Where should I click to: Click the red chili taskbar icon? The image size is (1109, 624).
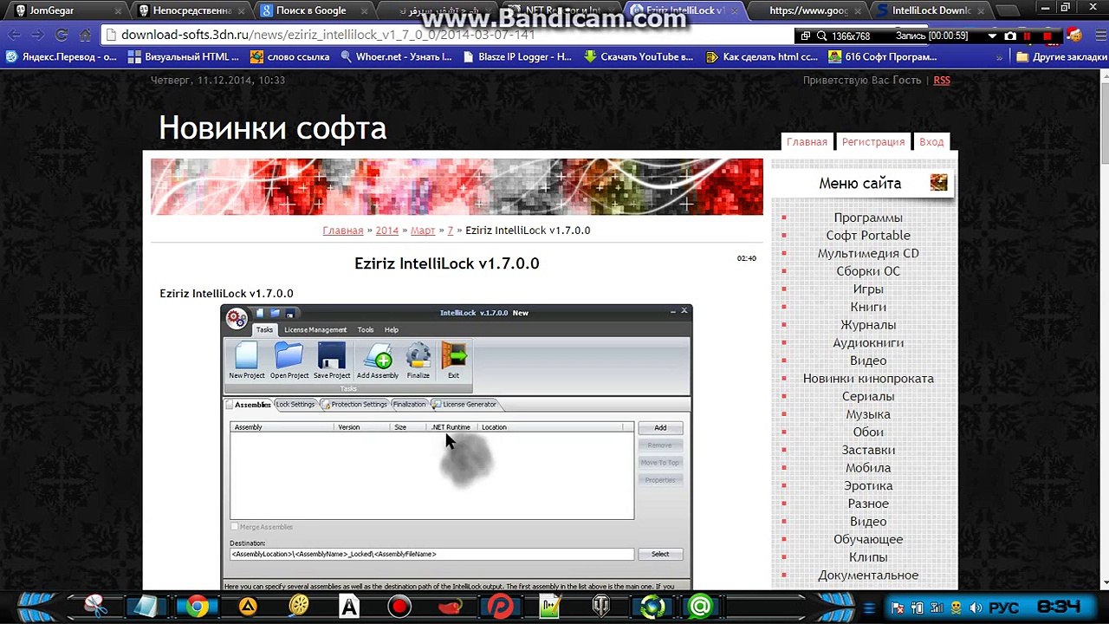click(x=451, y=607)
